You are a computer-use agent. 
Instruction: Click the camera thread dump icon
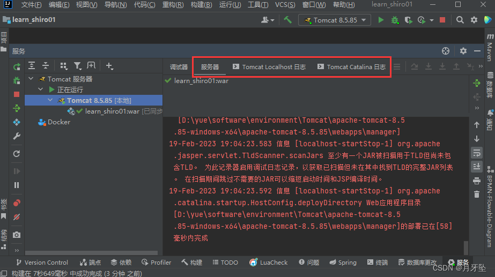pyautogui.click(x=17, y=235)
